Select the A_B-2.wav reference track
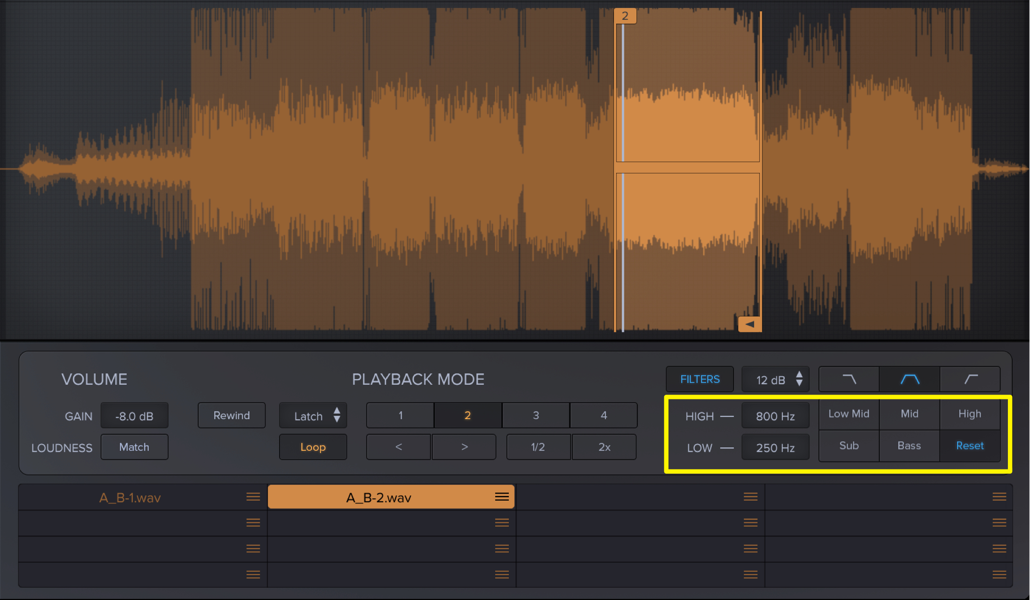Viewport: 1030px width, 600px height. 391,497
